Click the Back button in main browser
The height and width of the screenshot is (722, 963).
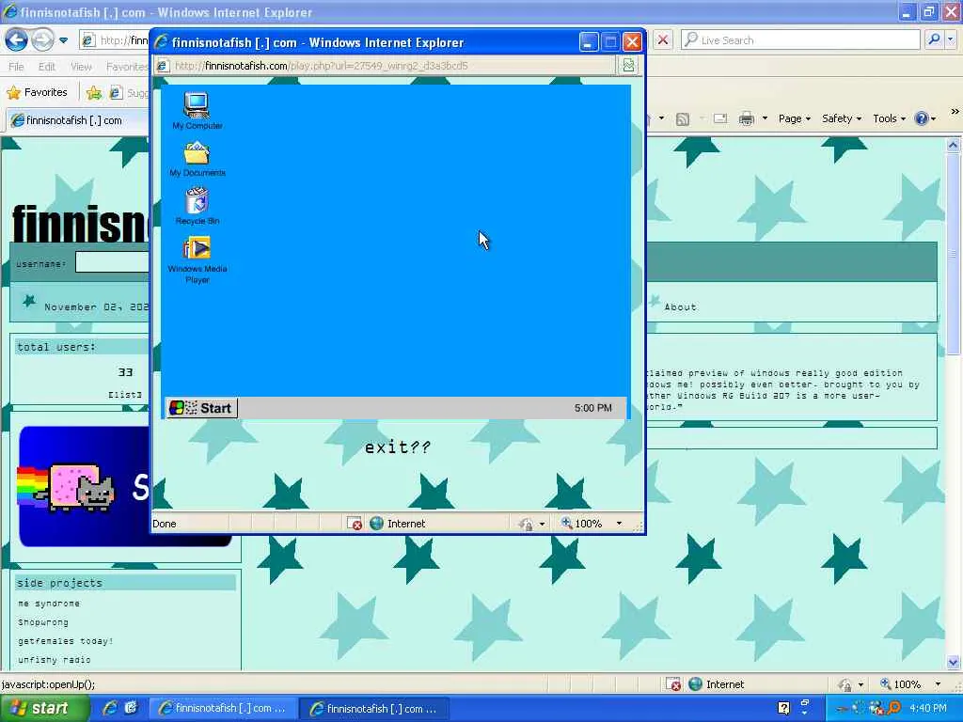[x=17, y=40]
